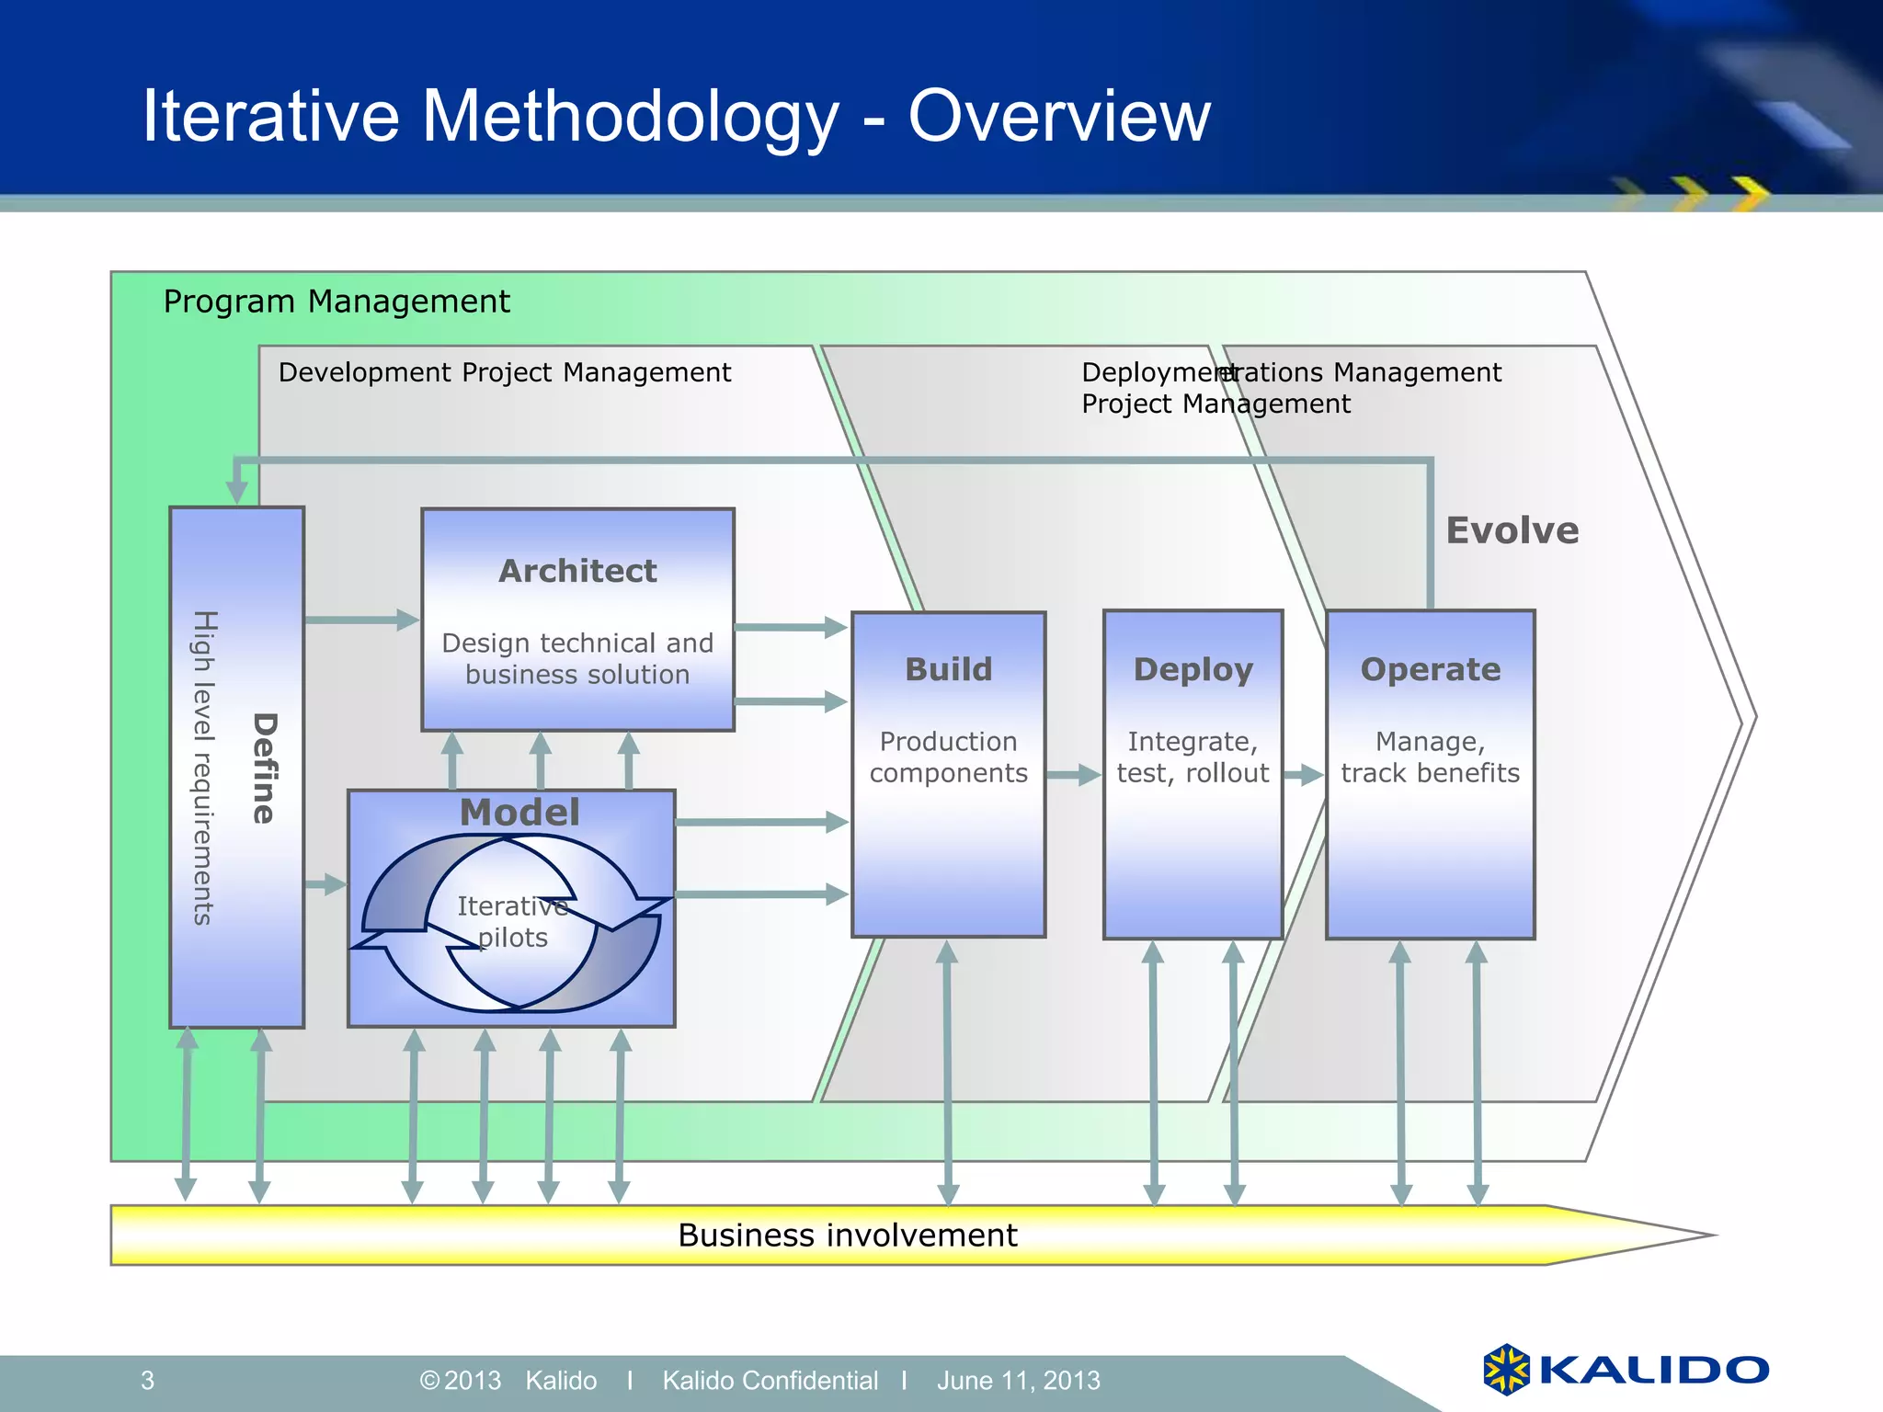Image resolution: width=1883 pixels, height=1412 pixels.
Task: Click the vertical Define box
Action: click(x=236, y=767)
